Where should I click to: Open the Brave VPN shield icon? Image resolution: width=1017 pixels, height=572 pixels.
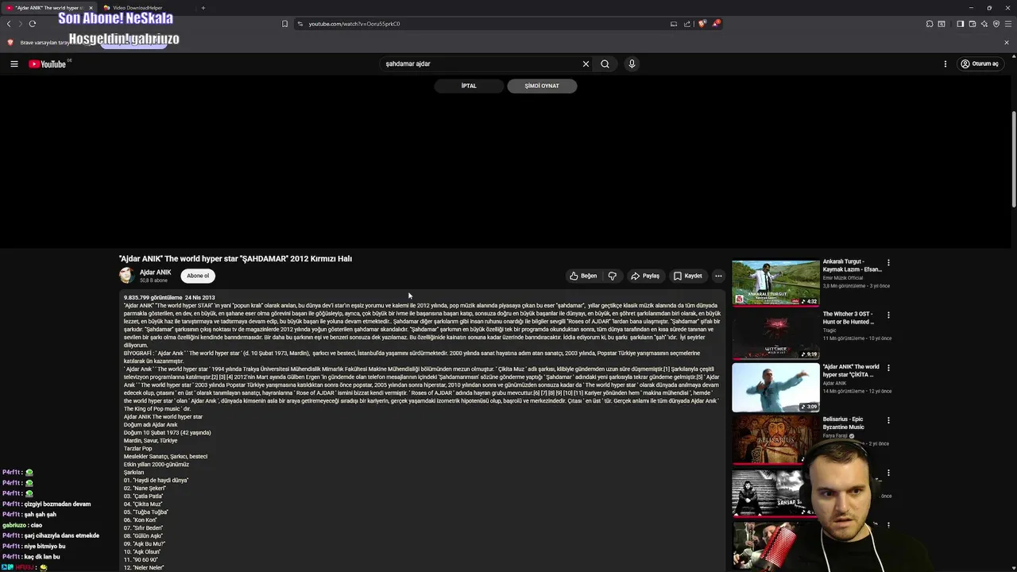(996, 24)
